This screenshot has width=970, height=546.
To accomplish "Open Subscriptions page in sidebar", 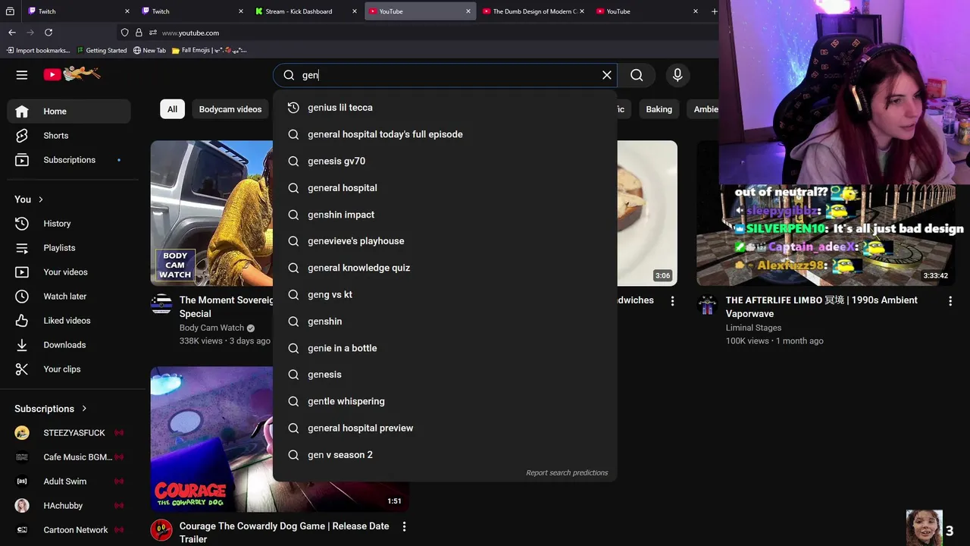I will click(69, 160).
